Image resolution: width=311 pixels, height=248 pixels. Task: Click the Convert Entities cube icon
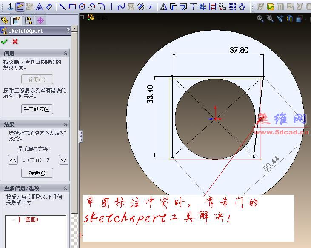tap(174, 7)
